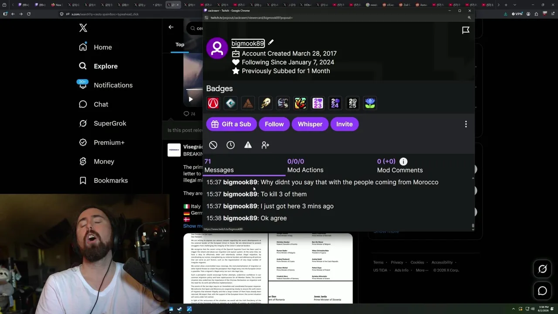Open the floating chat bubble button on X

pyautogui.click(x=542, y=291)
